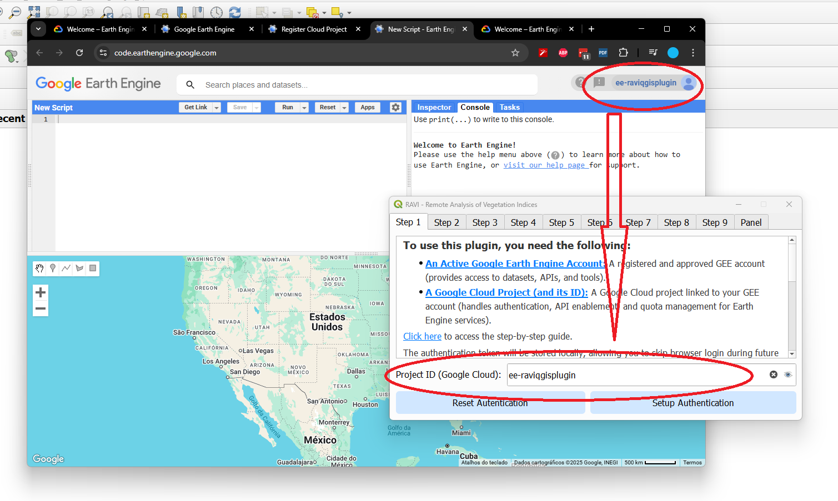Select the add marker drawing tool

53,269
